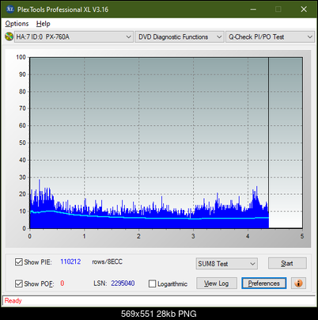Open the Q-Check PI/PO Test dropdown

click(270, 37)
